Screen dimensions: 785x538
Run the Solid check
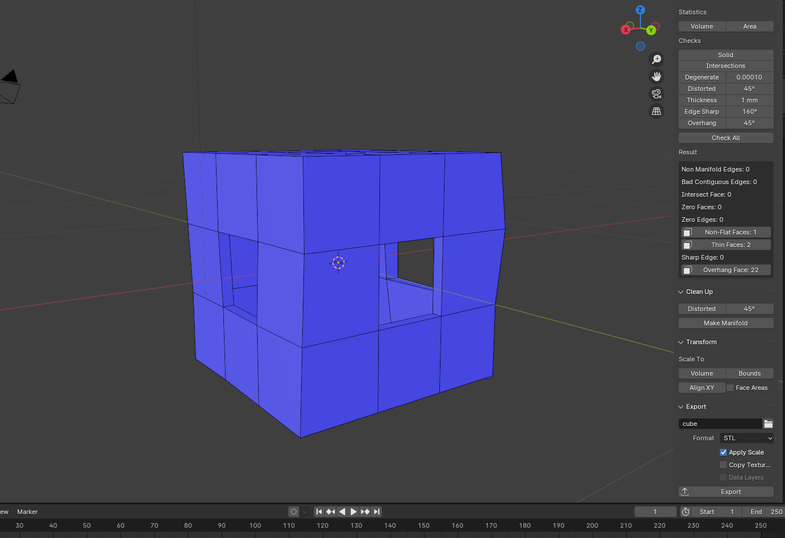click(x=726, y=55)
